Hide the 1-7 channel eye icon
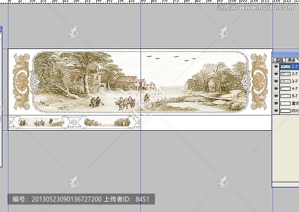The image size is (299, 212). pos(276,67)
